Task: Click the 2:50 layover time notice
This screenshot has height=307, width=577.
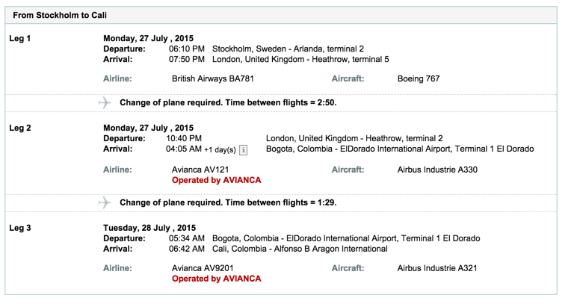Action: coord(228,102)
